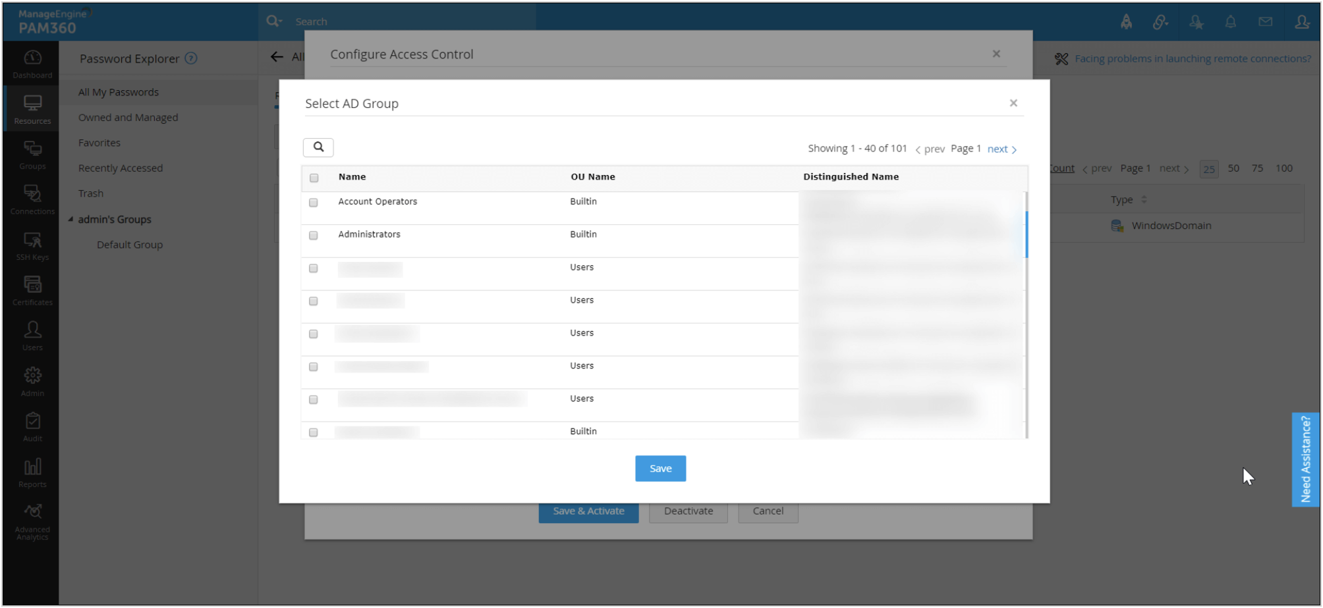This screenshot has width=1323, height=608.
Task: Open the global search dropdown icon
Action: coord(273,21)
